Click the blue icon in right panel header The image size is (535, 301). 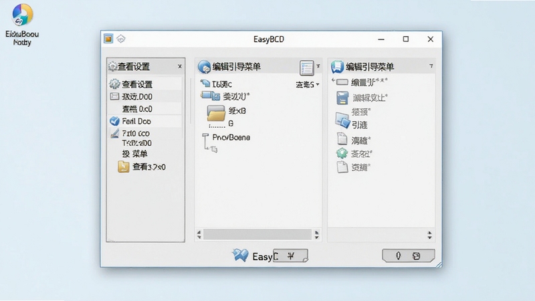point(337,66)
